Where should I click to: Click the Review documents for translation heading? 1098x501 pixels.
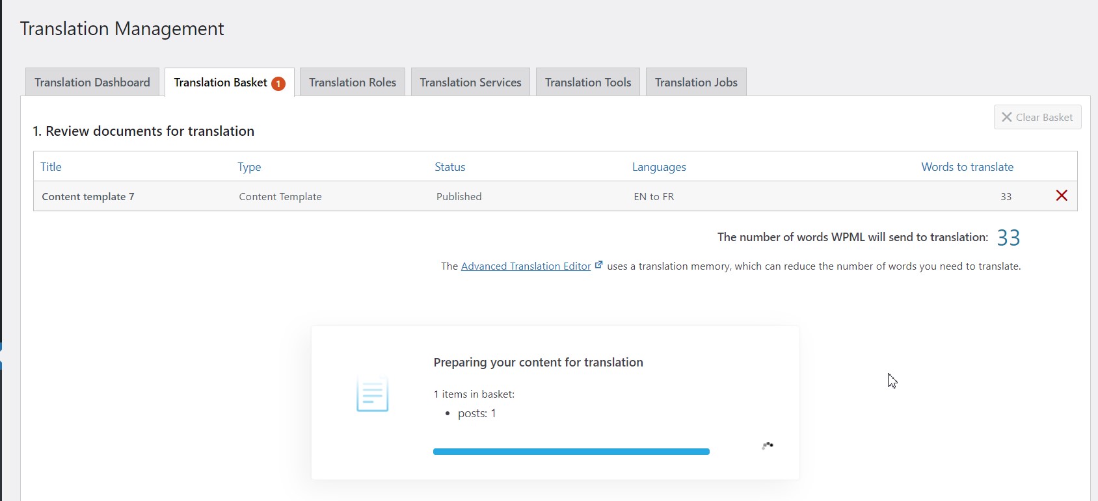(143, 131)
